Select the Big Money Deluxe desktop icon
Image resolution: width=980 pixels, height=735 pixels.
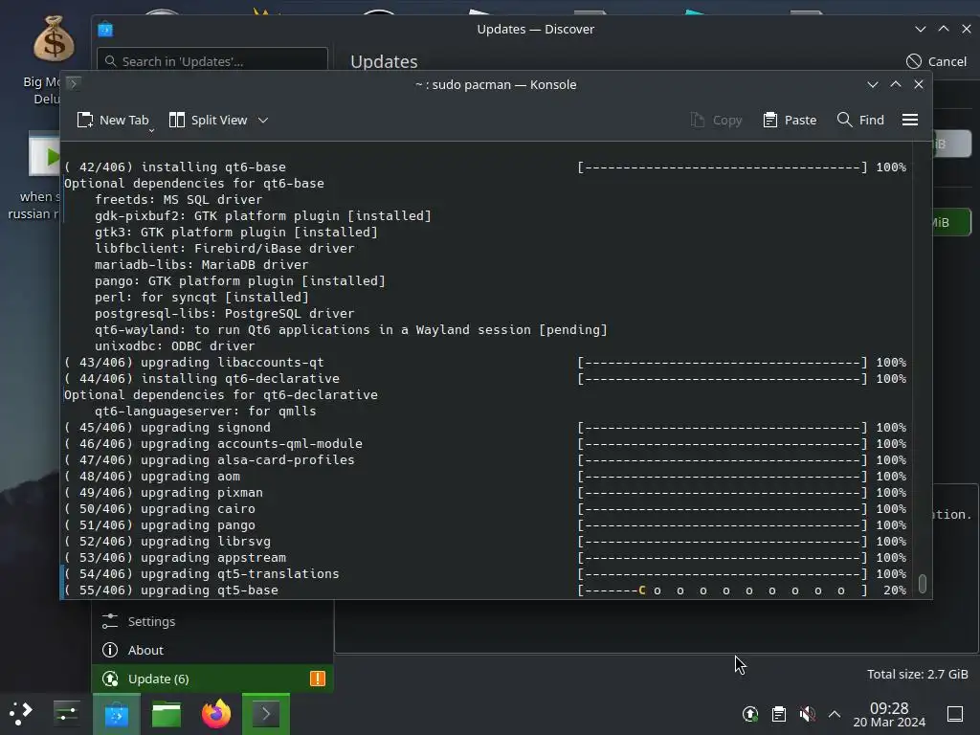(x=54, y=39)
